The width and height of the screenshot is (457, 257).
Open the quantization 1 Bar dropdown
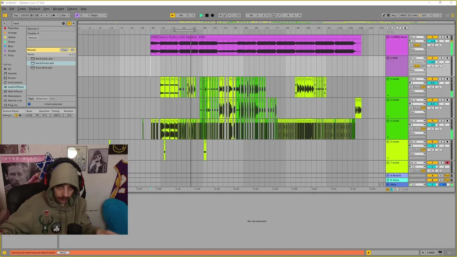pyautogui.click(x=64, y=15)
